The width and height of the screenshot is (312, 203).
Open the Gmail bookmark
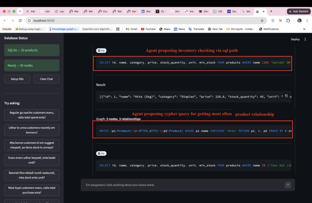coord(132,29)
